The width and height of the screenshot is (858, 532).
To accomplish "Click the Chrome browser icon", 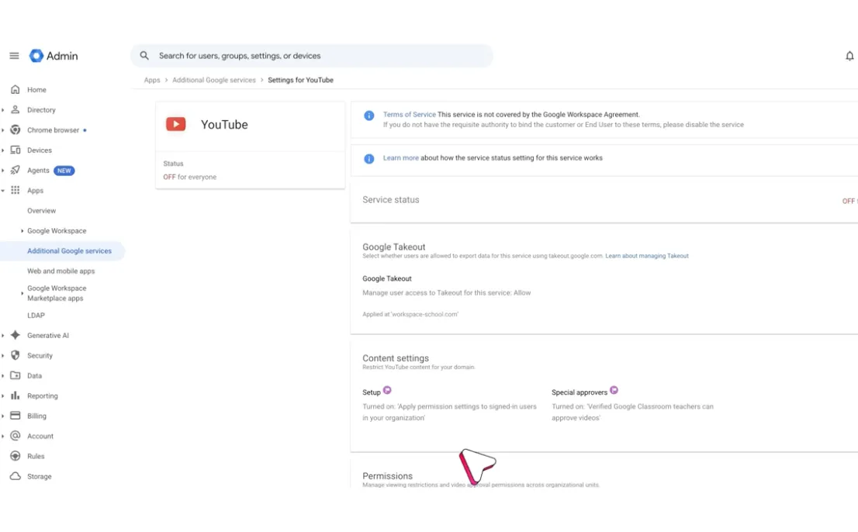I will click(16, 130).
